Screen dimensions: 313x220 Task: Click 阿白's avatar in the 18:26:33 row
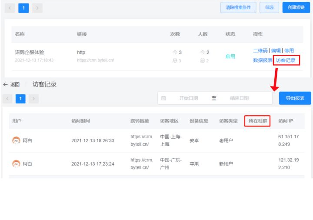pyautogui.click(x=16, y=140)
